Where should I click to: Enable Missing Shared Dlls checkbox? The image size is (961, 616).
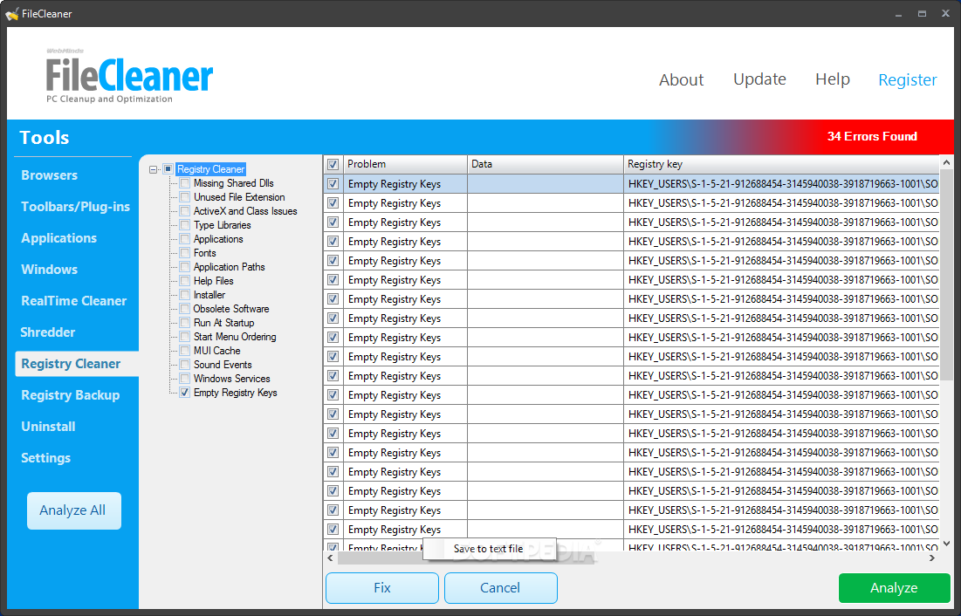coord(184,182)
